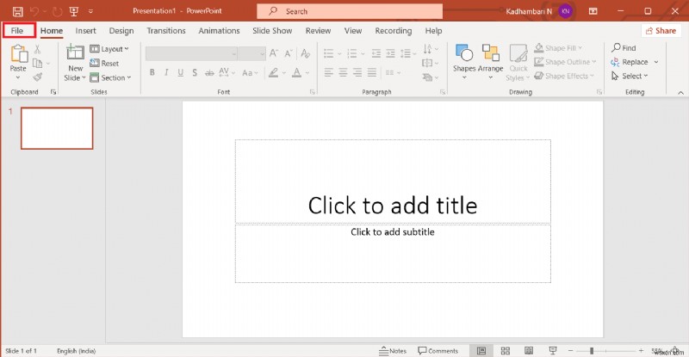The width and height of the screenshot is (689, 357).
Task: Click the Share button
Action: 660,30
